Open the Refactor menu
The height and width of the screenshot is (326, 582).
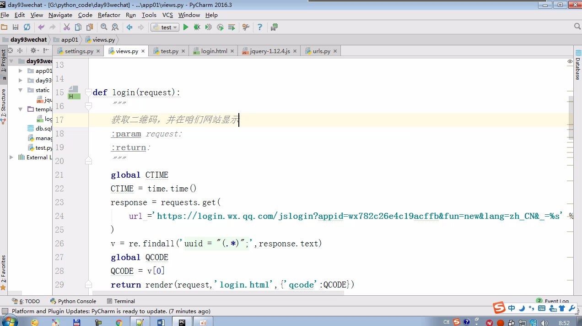109,15
